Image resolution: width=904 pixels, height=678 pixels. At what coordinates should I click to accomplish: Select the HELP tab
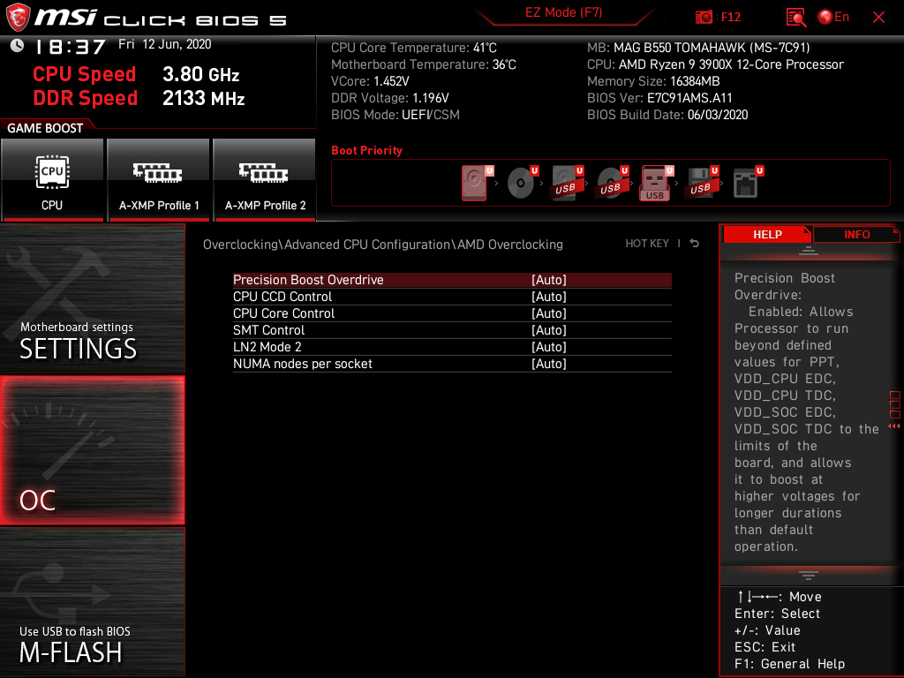pyautogui.click(x=767, y=235)
